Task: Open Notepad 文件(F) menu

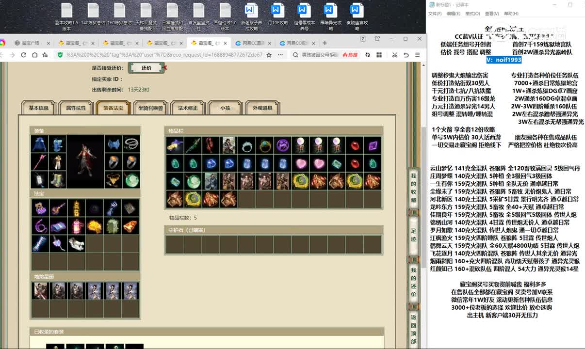Action: tap(435, 14)
